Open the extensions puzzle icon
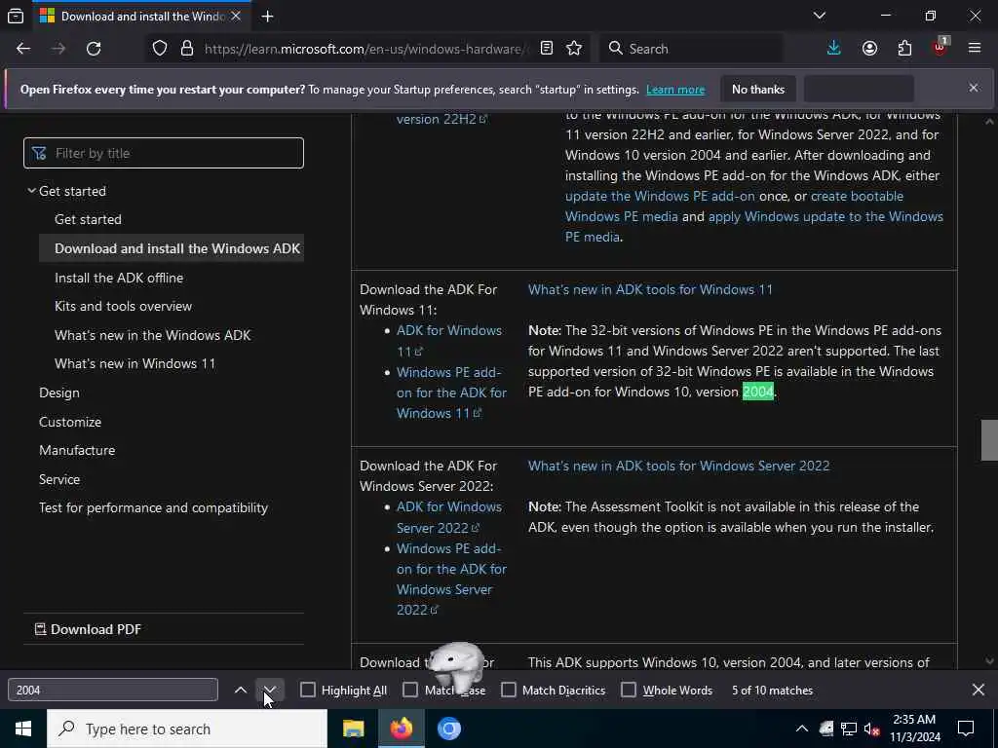 pos(904,49)
